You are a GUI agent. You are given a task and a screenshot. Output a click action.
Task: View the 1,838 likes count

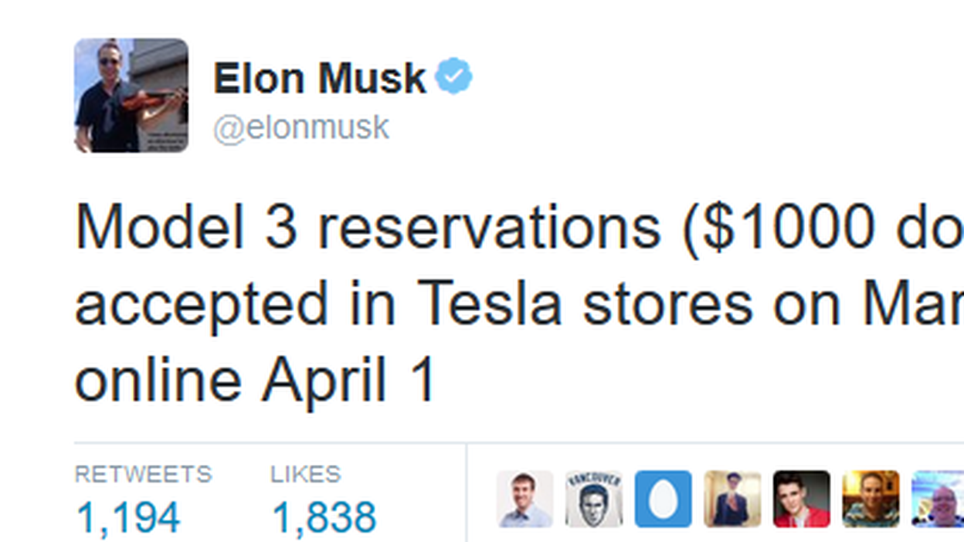click(324, 517)
